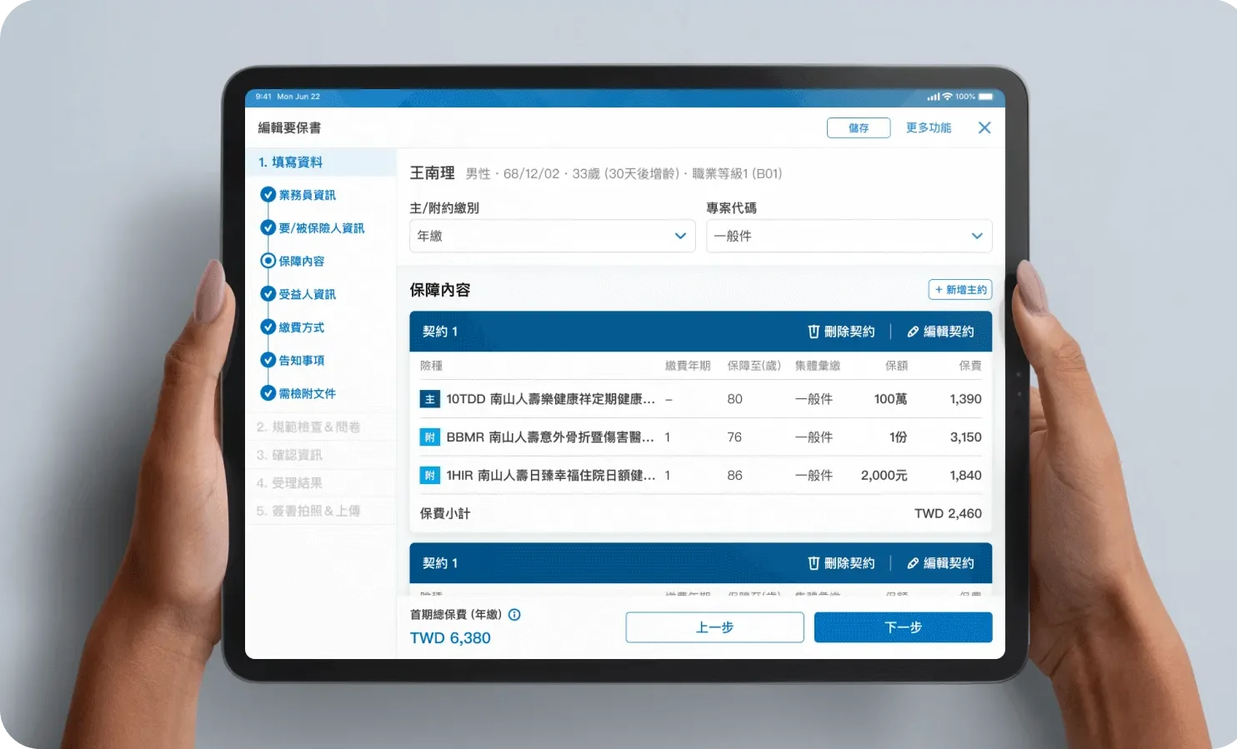Go to 要/被保險人資訊 section
Screen dimensions: 1237x749
coord(322,228)
